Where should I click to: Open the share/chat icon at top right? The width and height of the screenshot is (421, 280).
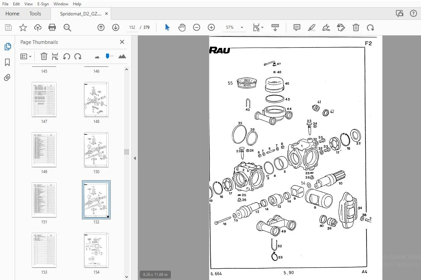pos(399,13)
